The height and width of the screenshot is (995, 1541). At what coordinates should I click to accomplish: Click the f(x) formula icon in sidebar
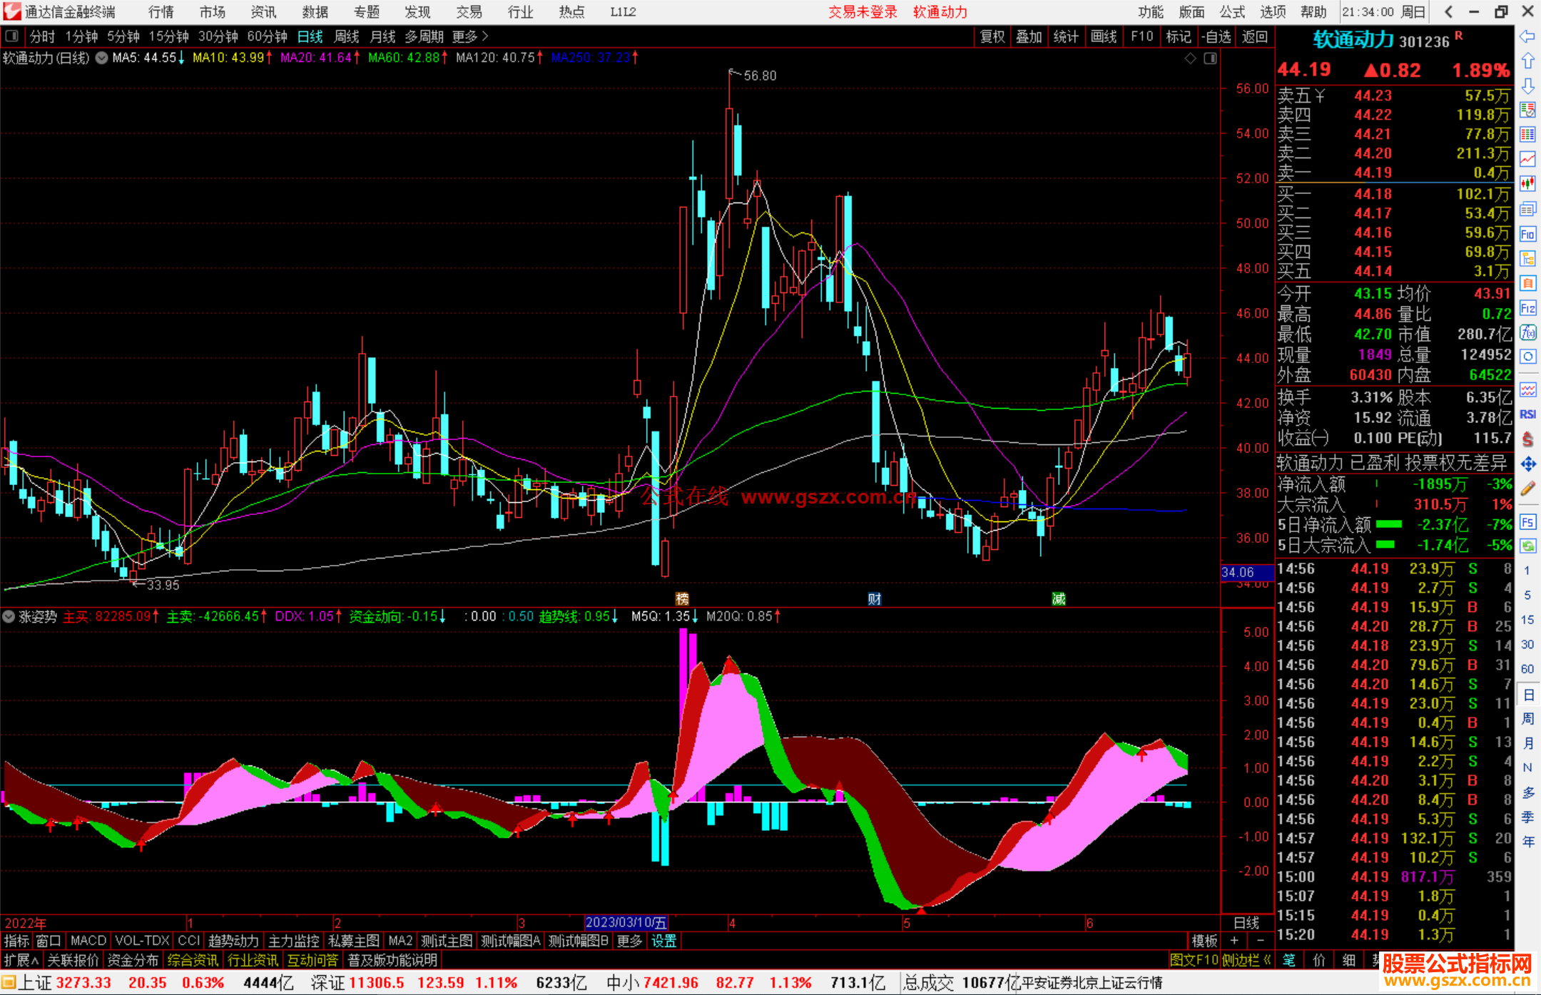pyautogui.click(x=1527, y=332)
